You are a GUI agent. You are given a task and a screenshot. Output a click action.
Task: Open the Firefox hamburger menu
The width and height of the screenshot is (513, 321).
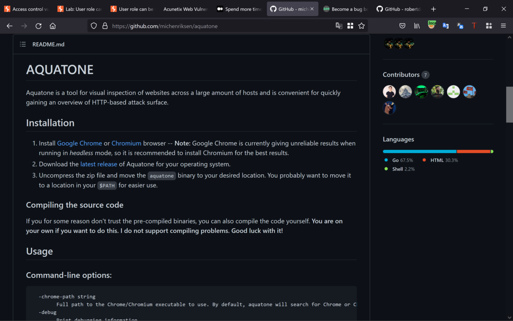pos(503,26)
